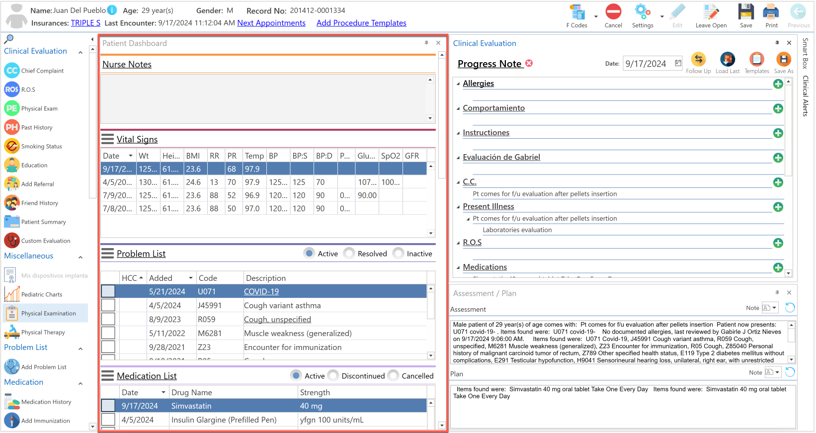Click the patient info icon beside name
The height and width of the screenshot is (433, 816).
(x=112, y=10)
